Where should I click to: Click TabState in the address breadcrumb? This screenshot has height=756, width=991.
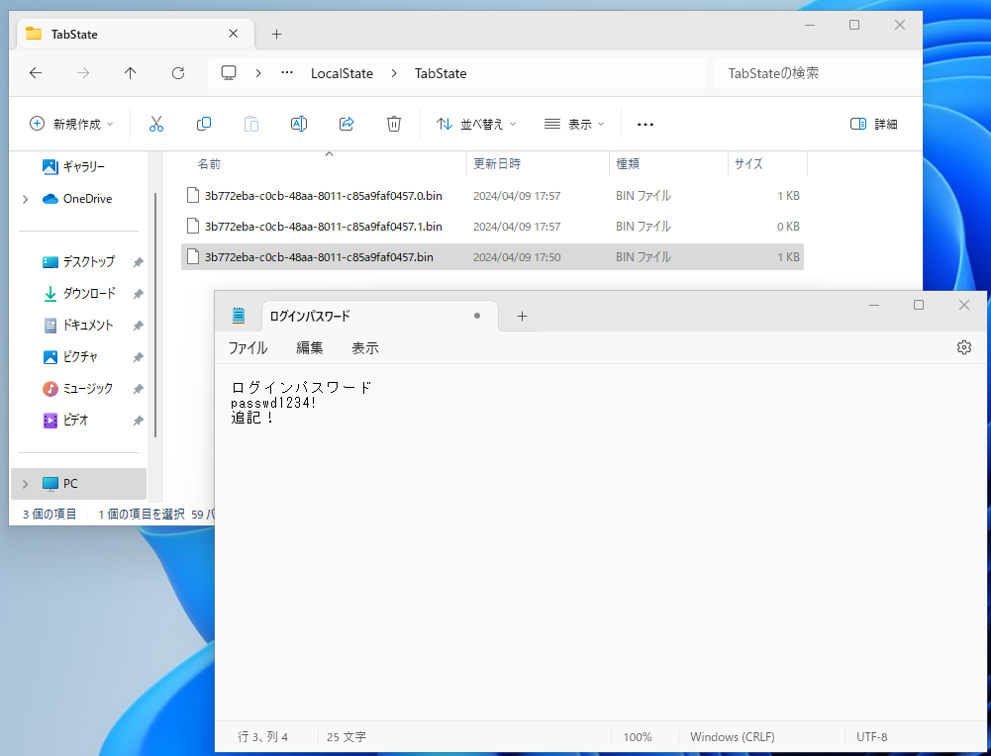coord(441,73)
